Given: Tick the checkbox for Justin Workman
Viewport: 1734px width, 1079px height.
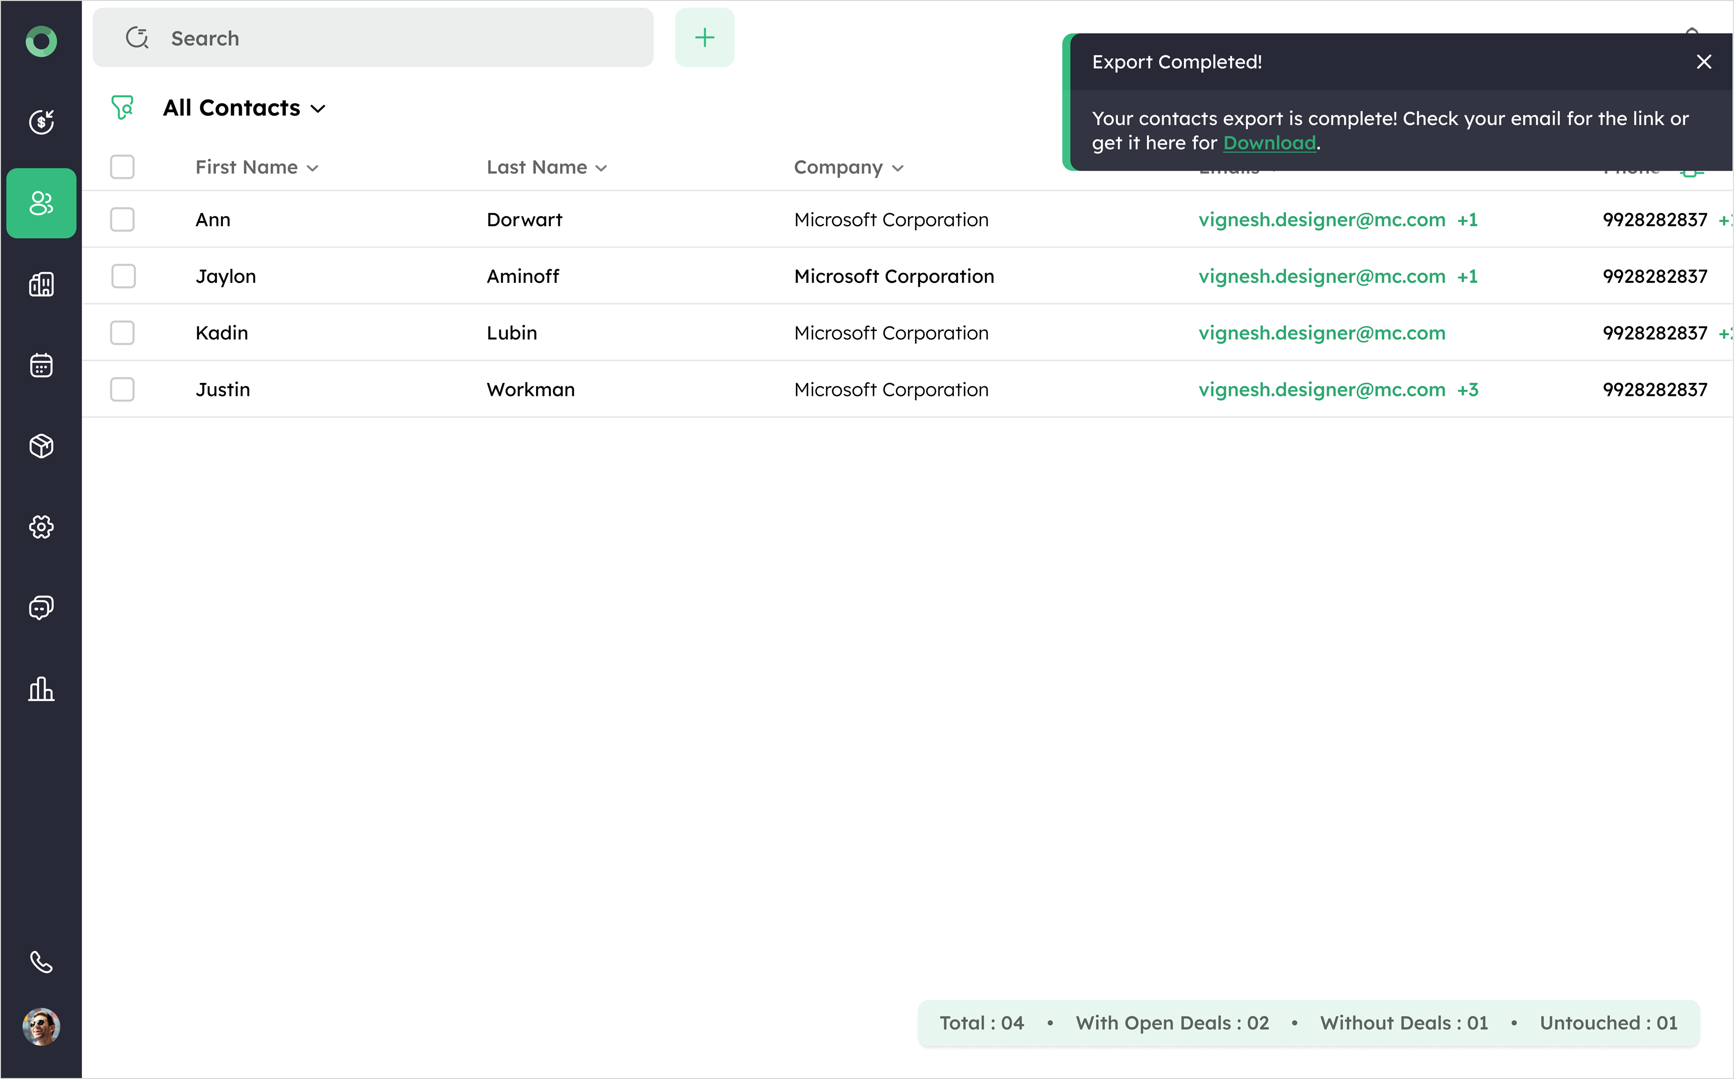Looking at the screenshot, I should [x=123, y=390].
